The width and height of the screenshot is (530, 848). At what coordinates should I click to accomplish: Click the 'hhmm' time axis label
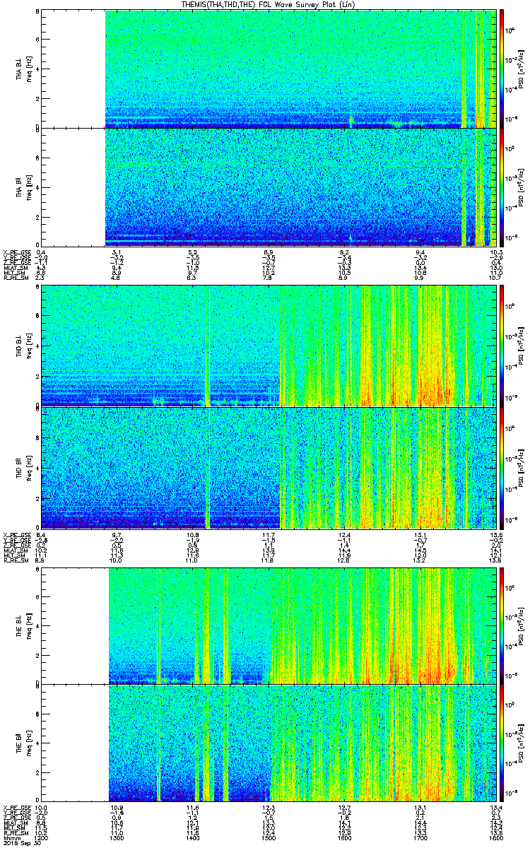[x=11, y=838]
